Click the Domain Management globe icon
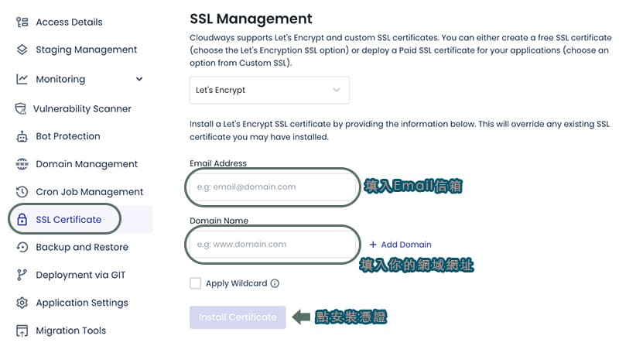619x346 pixels. click(x=22, y=164)
